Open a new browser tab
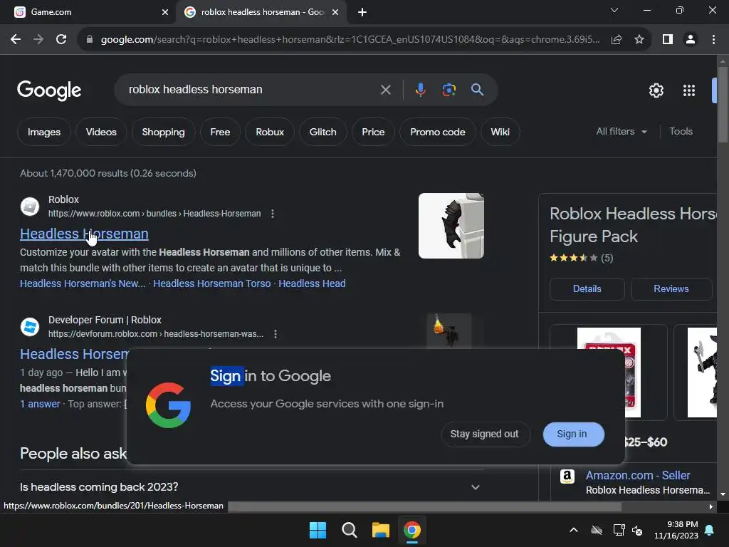 362,12
